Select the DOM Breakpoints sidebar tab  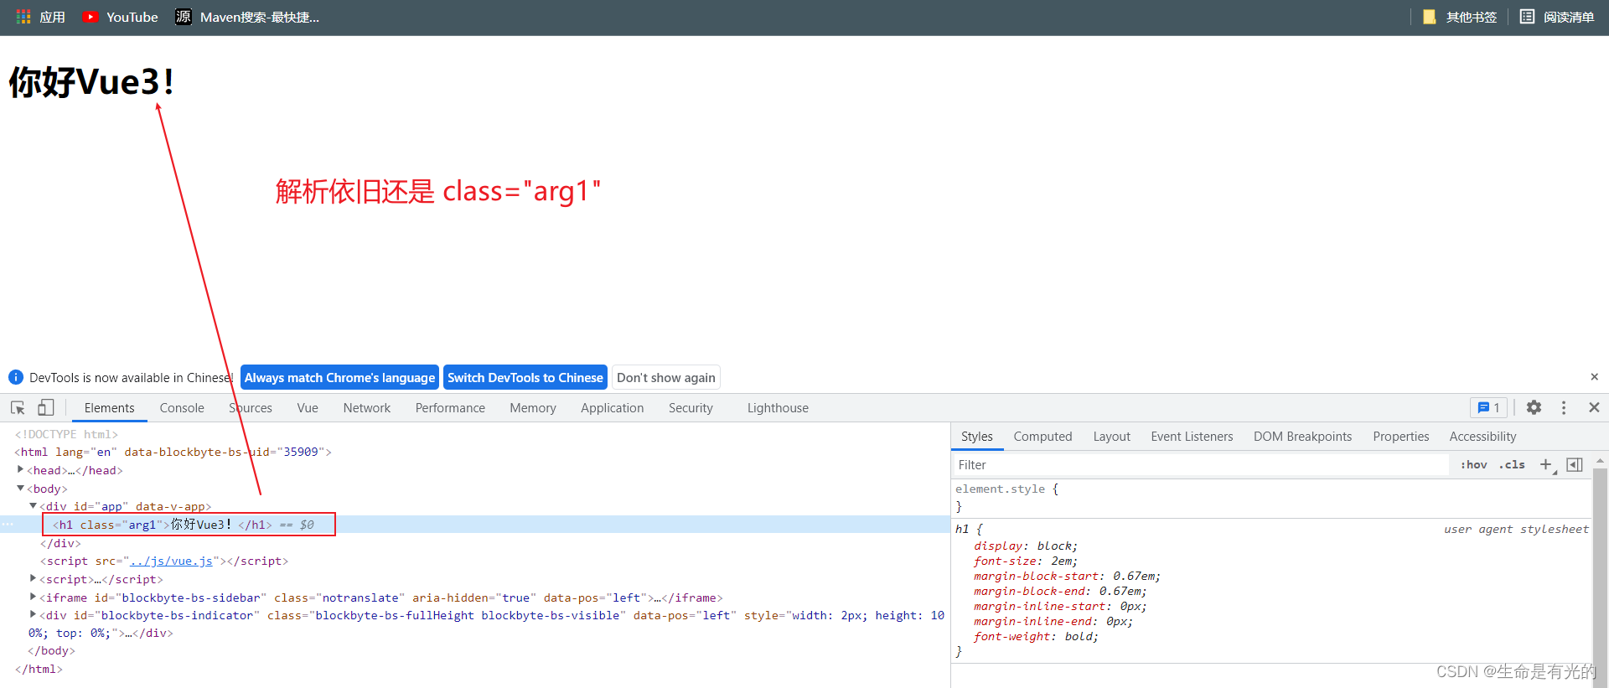click(x=1302, y=437)
